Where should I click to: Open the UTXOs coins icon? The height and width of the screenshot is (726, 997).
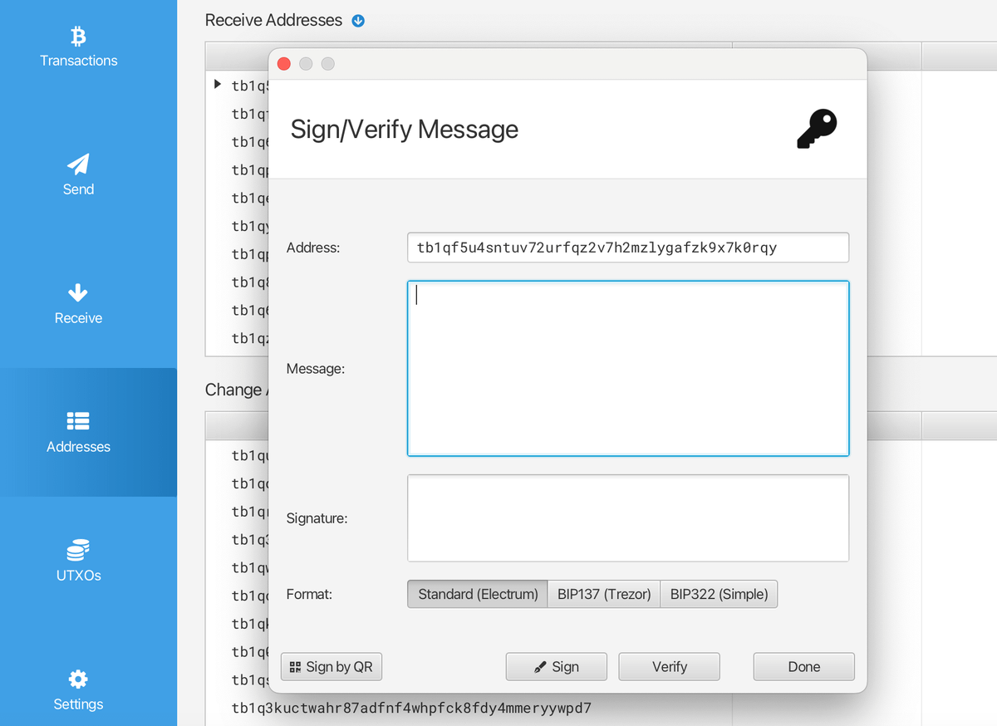point(78,550)
